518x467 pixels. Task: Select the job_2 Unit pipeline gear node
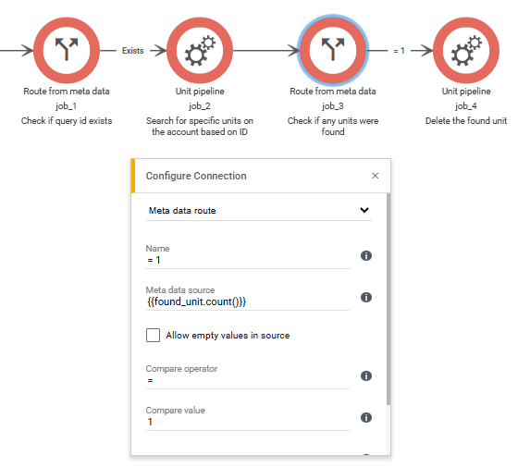(x=200, y=51)
